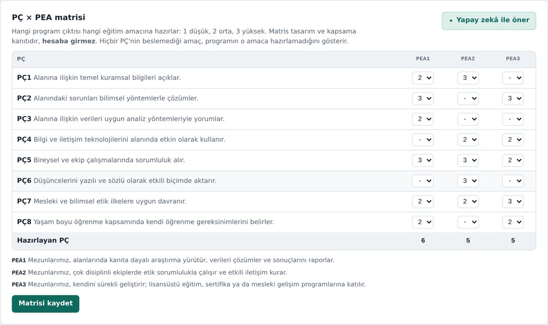Click the Yapay zekâ ile öner button
Image resolution: width=548 pixels, height=325 pixels.
pyautogui.click(x=489, y=21)
